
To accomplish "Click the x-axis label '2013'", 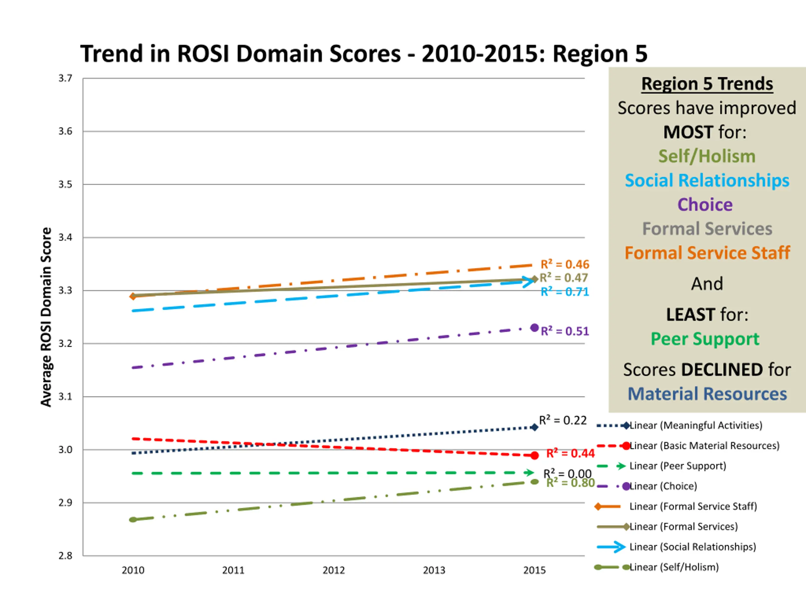I will (434, 571).
